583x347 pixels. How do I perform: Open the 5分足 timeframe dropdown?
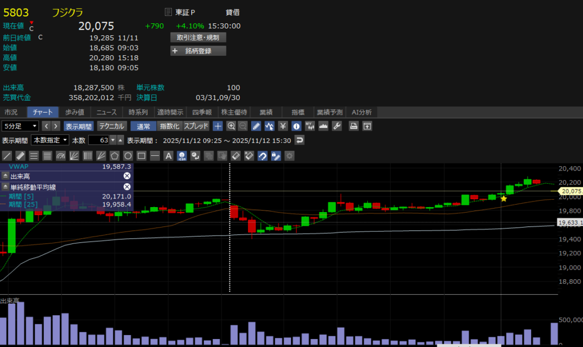point(20,126)
